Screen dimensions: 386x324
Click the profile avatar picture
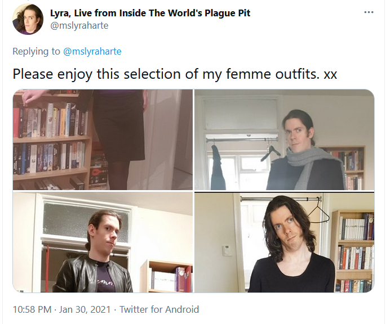click(x=28, y=19)
